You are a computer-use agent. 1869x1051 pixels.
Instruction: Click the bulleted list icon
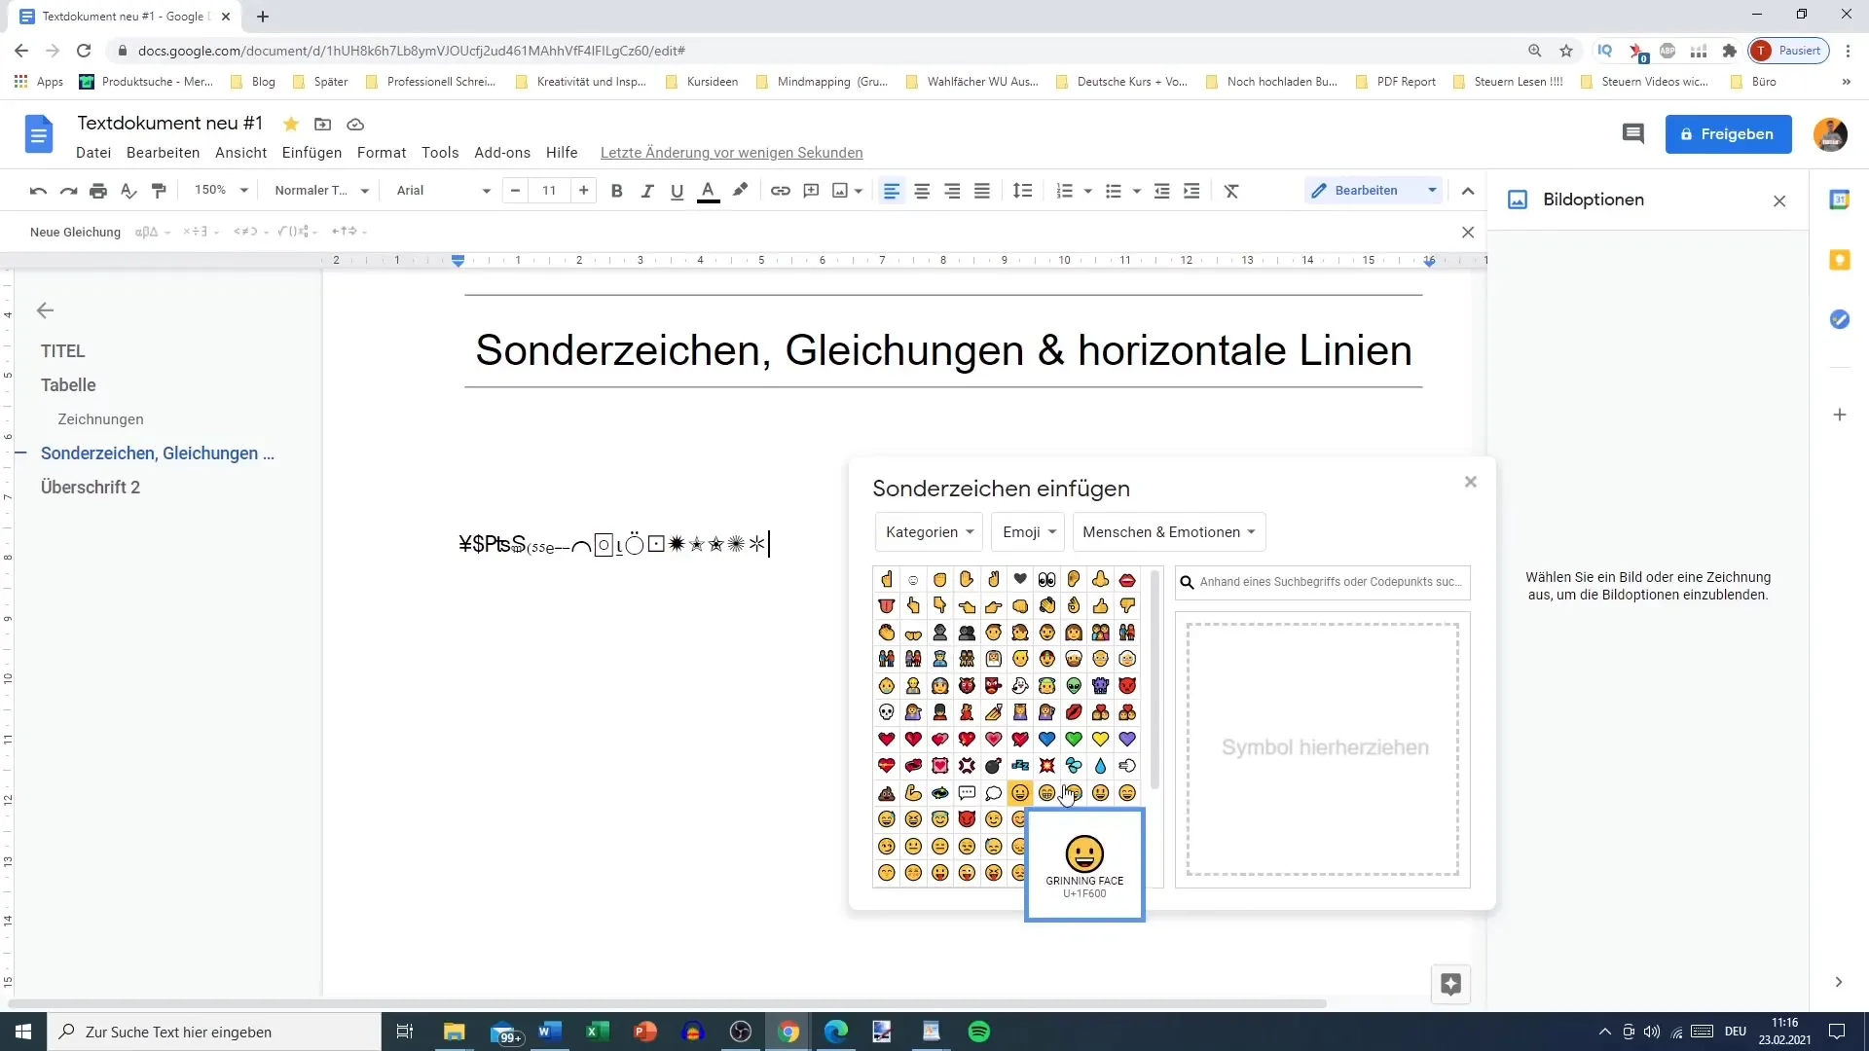click(x=1114, y=191)
